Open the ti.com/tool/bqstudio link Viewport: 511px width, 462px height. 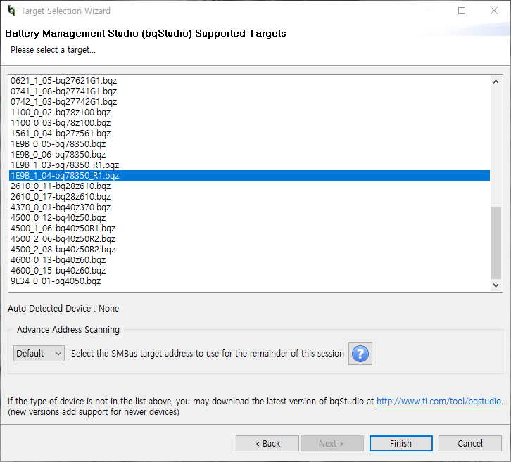click(439, 401)
